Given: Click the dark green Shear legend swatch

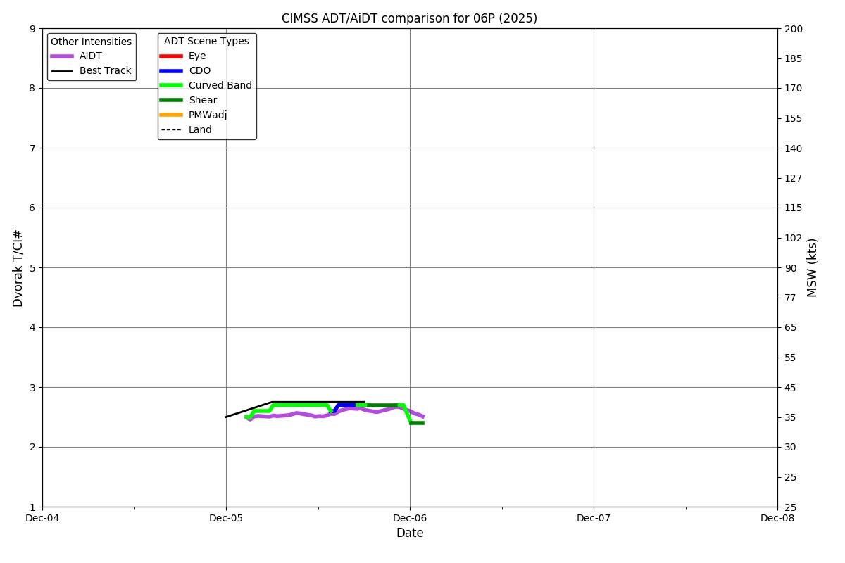Looking at the screenshot, I should pos(171,101).
